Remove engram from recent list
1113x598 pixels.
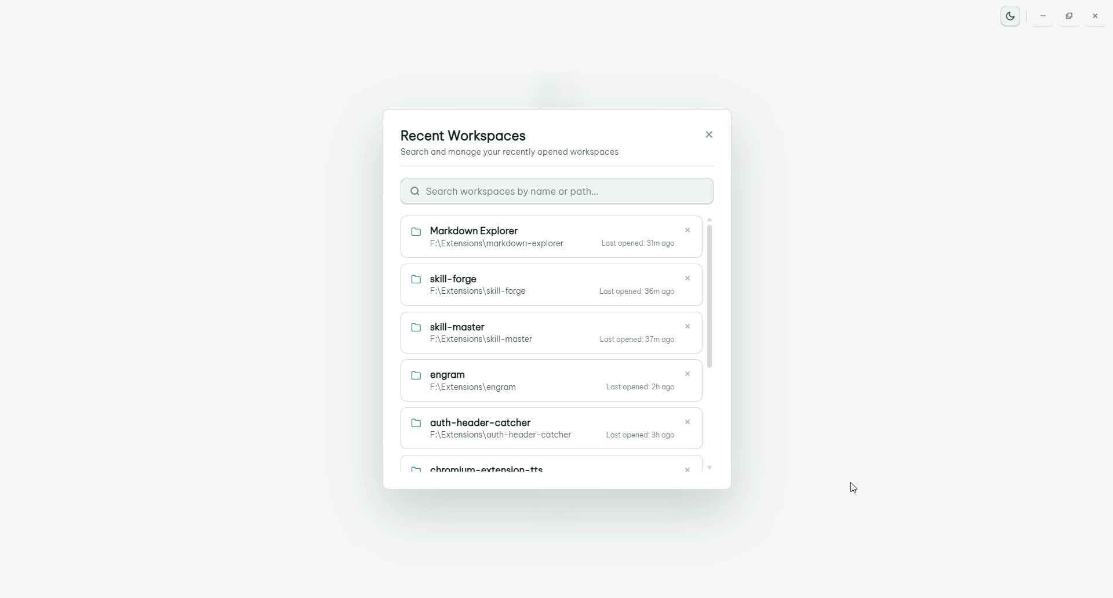tap(688, 374)
